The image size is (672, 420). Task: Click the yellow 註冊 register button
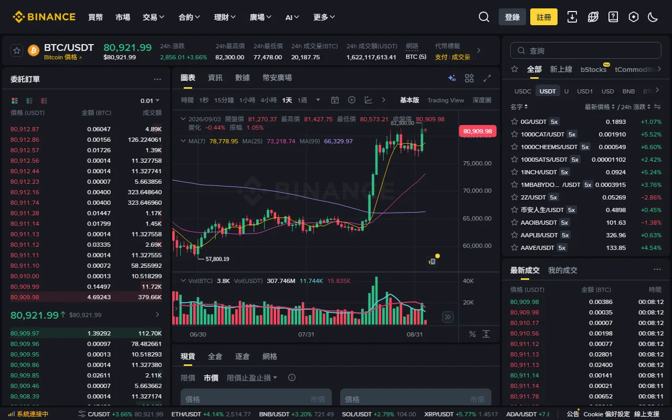click(x=544, y=17)
